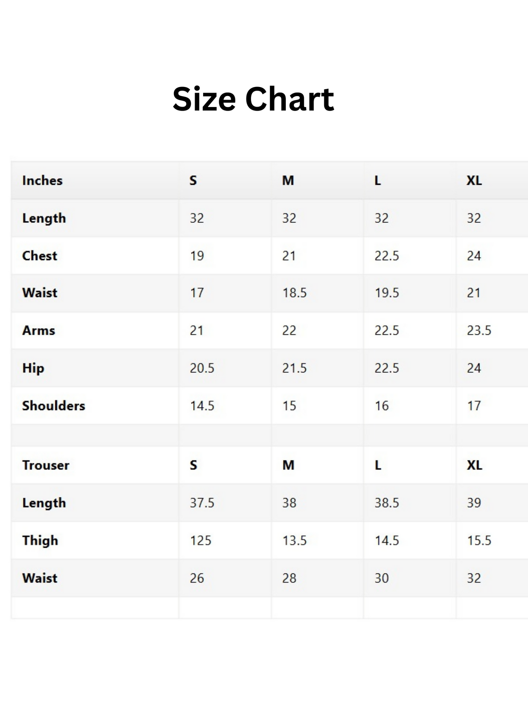Select the Inches header cell
528x704 pixels.
tap(42, 180)
